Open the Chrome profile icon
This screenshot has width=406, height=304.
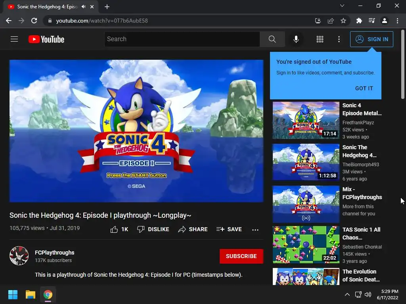pos(385,21)
